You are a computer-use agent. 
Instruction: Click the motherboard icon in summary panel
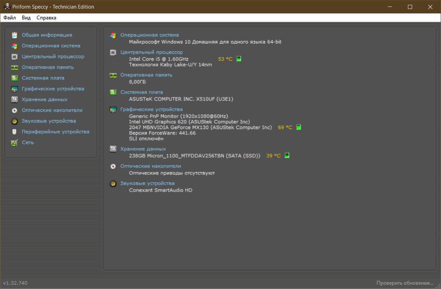pos(113,92)
